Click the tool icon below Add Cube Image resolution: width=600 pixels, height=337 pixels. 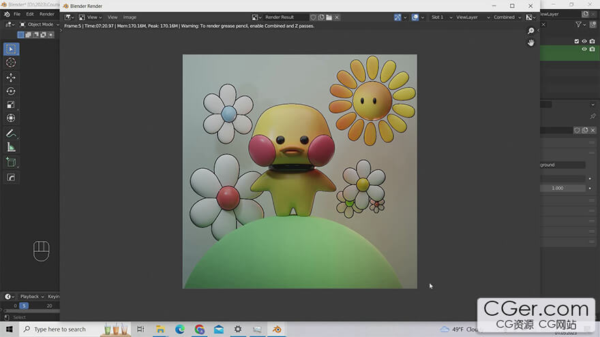pos(11,178)
